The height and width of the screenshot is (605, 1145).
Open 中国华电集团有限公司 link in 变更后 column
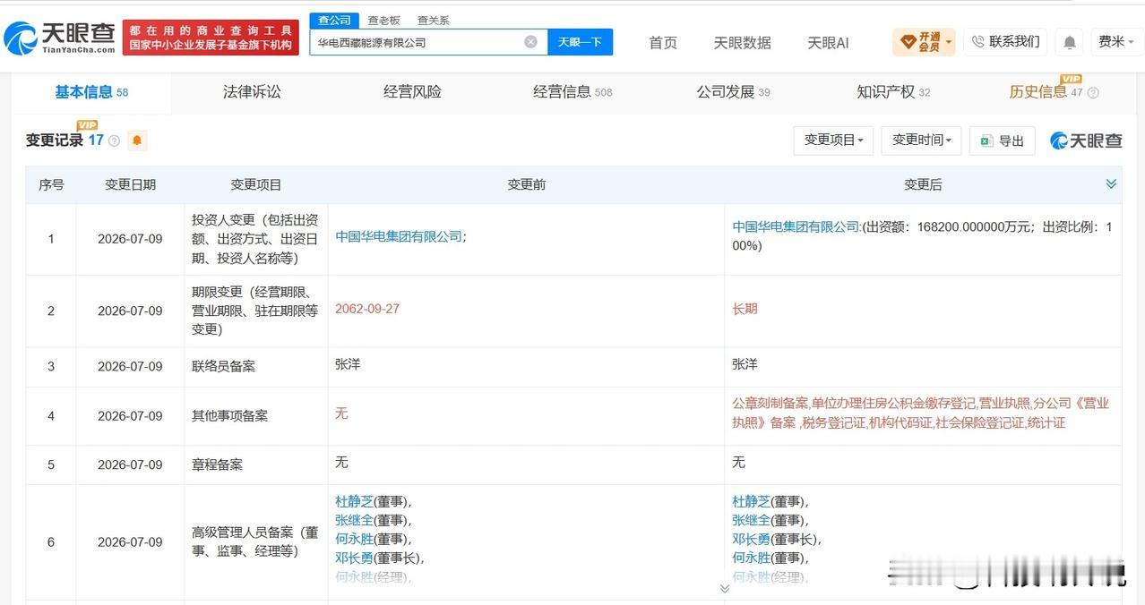coord(796,227)
